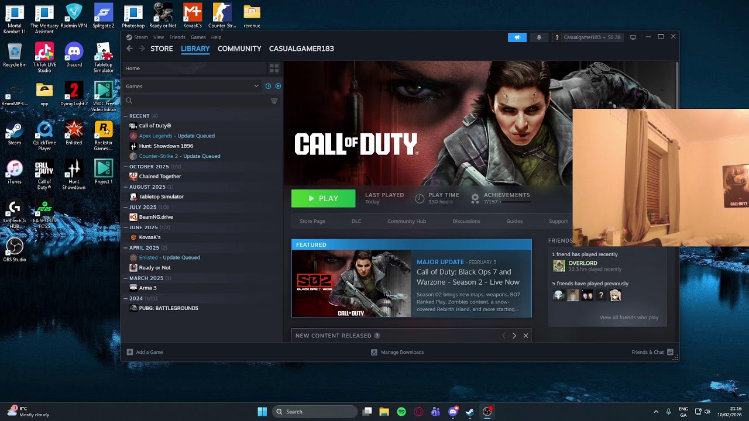Open the Games filter dropdown
Image resolution: width=749 pixels, height=421 pixels.
(193, 86)
